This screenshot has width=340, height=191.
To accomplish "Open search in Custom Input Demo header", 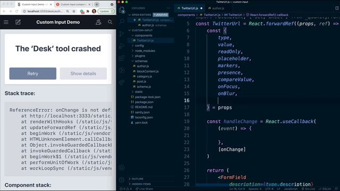I will [x=110, y=22].
